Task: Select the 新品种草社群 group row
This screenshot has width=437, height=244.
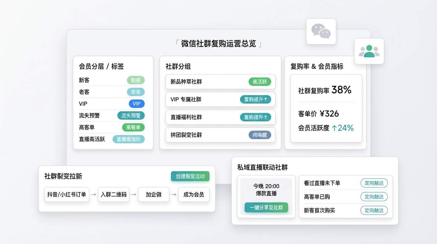Action: click(220, 82)
